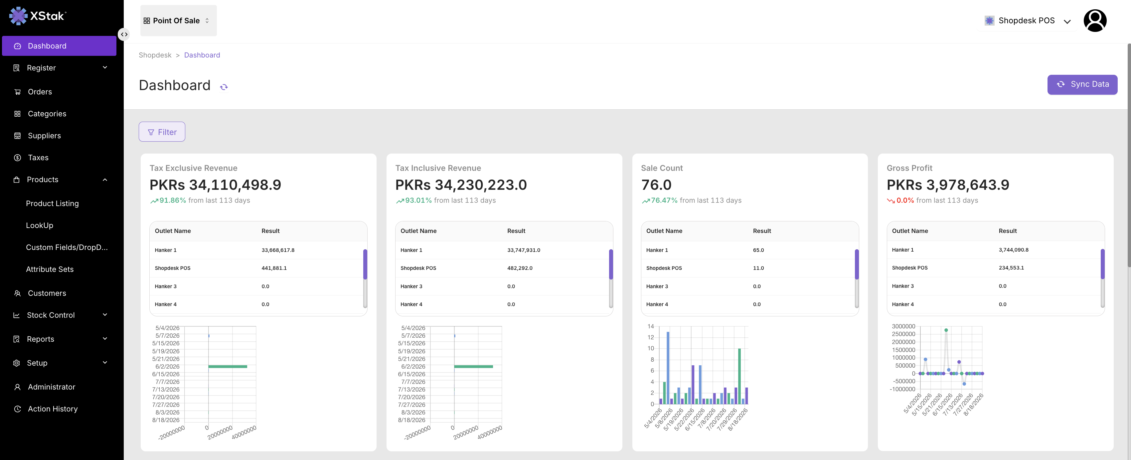Click the Orders cart icon
The image size is (1131, 460).
[x=18, y=92]
